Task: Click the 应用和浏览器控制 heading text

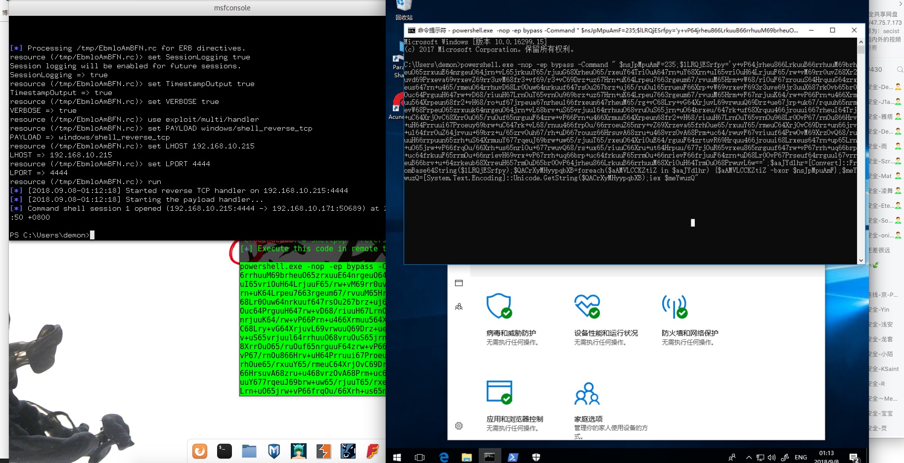Action: tap(514, 419)
